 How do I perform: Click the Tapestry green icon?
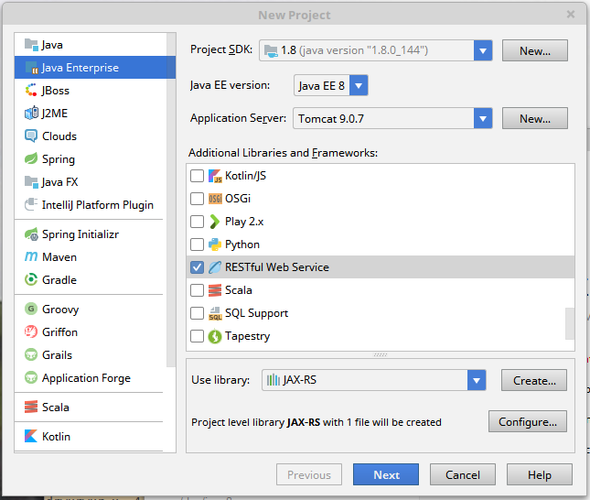click(215, 336)
